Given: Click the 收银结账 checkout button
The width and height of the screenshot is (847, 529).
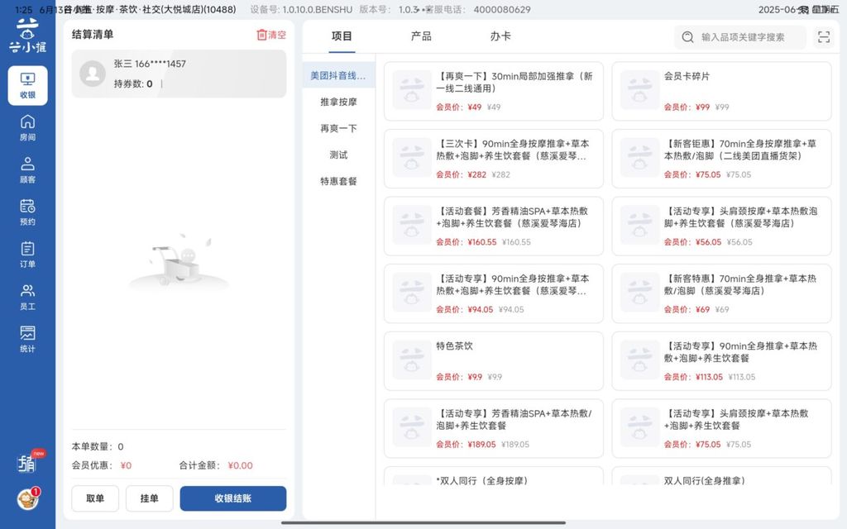Looking at the screenshot, I should tap(232, 498).
